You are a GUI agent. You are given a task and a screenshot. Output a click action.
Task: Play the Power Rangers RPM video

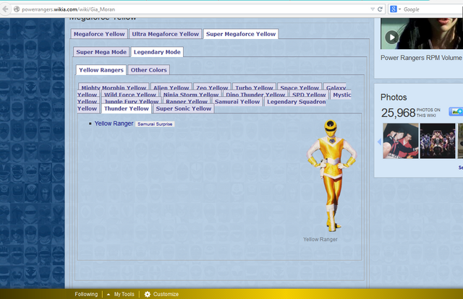[x=392, y=38]
